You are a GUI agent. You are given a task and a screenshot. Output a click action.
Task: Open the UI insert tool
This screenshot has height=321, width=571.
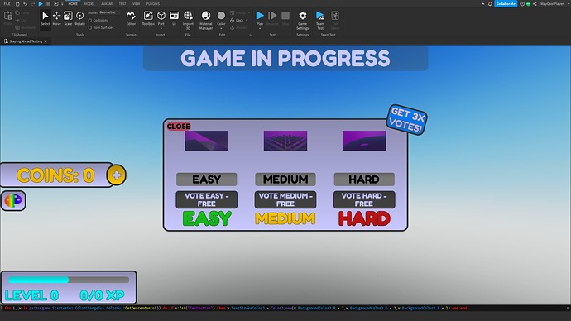point(174,18)
